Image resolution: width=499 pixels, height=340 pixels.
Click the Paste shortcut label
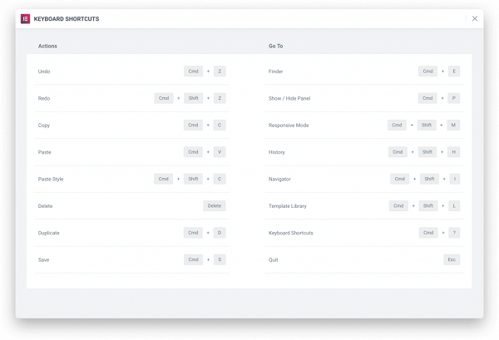tap(45, 152)
